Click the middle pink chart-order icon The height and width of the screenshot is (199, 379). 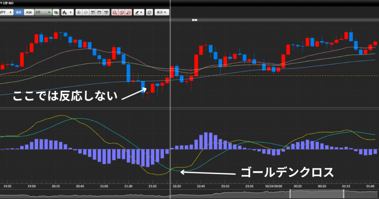click(x=122, y=12)
